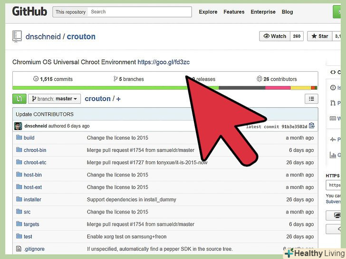The height and width of the screenshot is (259, 346).
Task: Open the chroot-bin folder link
Action: point(35,150)
